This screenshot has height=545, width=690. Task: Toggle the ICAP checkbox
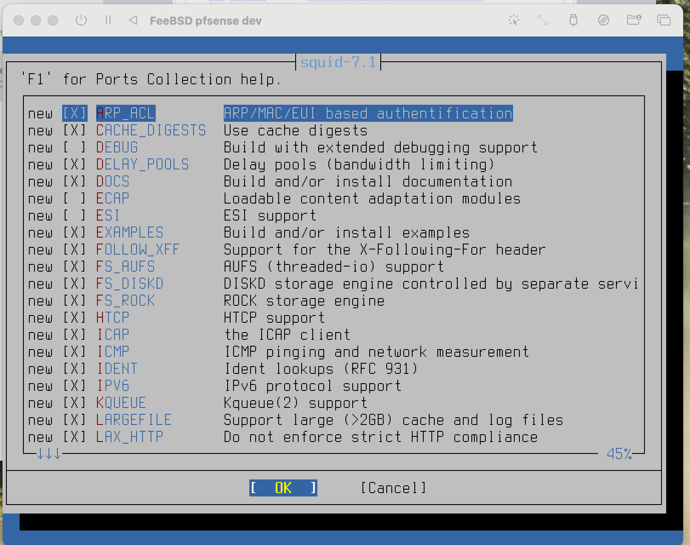click(75, 335)
